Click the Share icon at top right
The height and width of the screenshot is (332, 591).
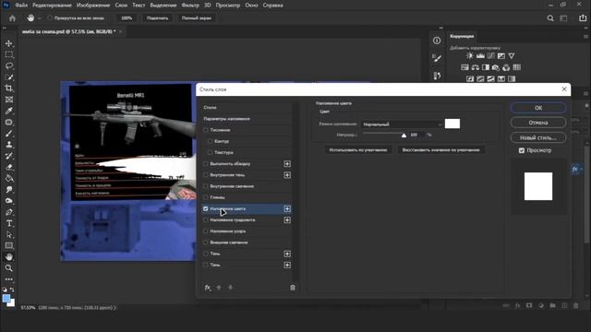[x=583, y=18]
